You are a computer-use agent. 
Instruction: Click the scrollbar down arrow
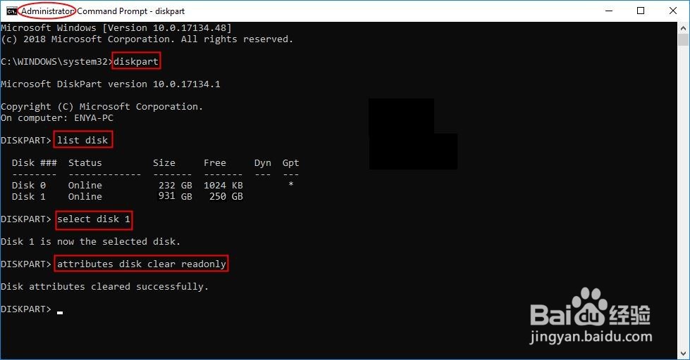(683, 354)
